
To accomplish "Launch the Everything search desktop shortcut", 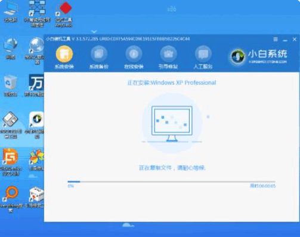I will (x=11, y=199).
